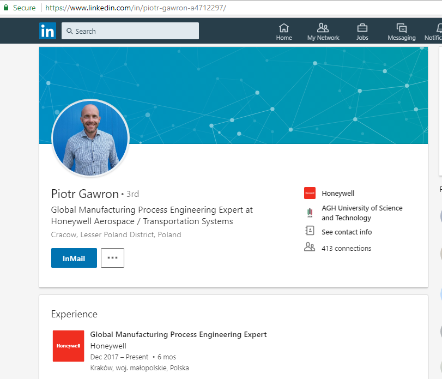Click the connections people icon
Screen dimensions: 442x379
click(x=310, y=246)
